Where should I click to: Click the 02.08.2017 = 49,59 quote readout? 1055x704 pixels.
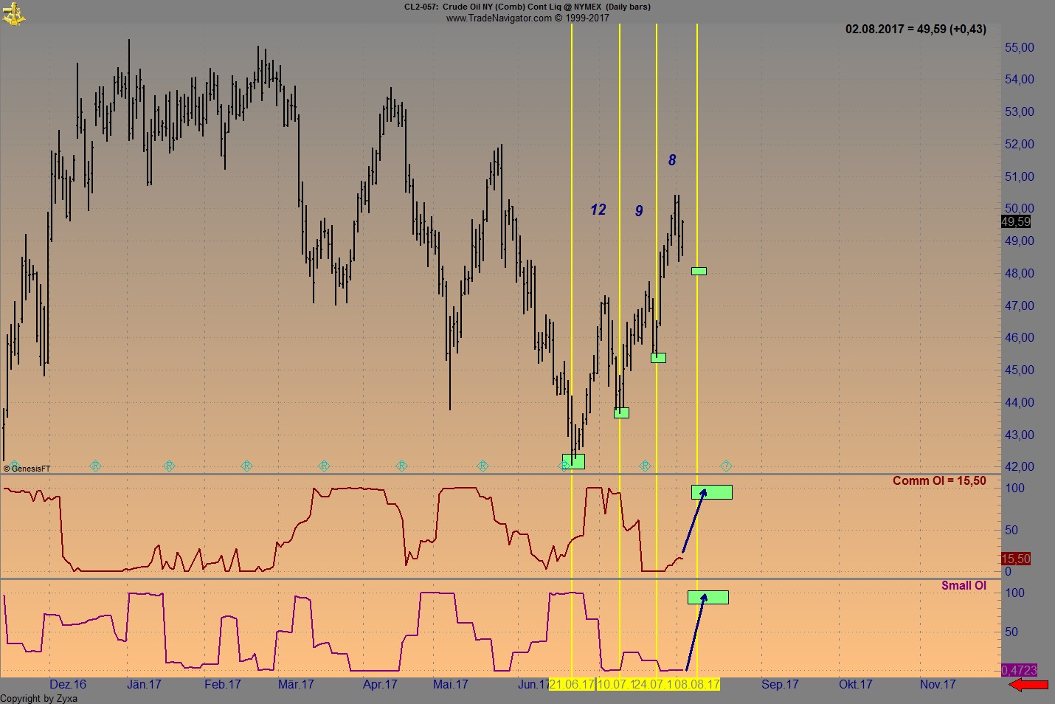(916, 30)
